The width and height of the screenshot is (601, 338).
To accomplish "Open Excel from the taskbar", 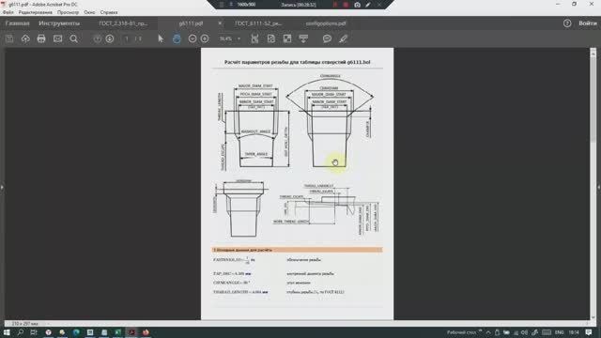I will [x=117, y=332].
